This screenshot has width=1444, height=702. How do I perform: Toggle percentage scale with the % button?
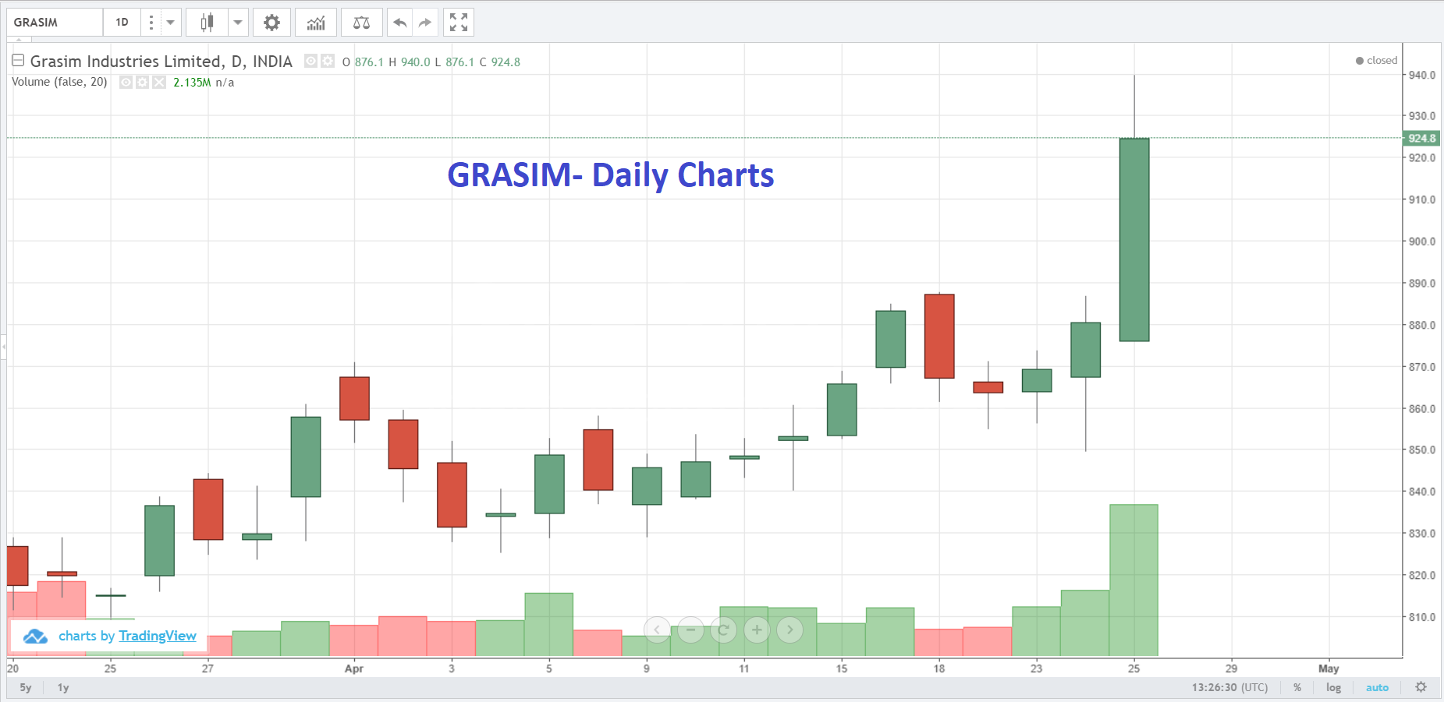pyautogui.click(x=1297, y=688)
